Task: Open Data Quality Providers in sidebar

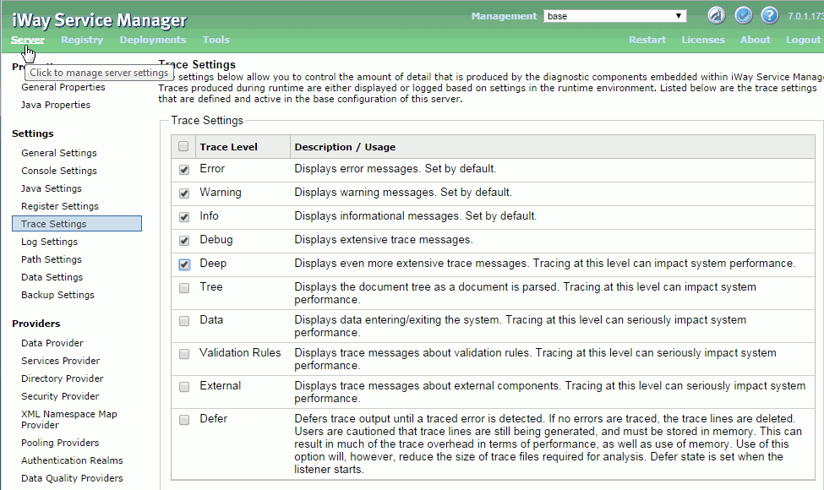Action: point(72,478)
